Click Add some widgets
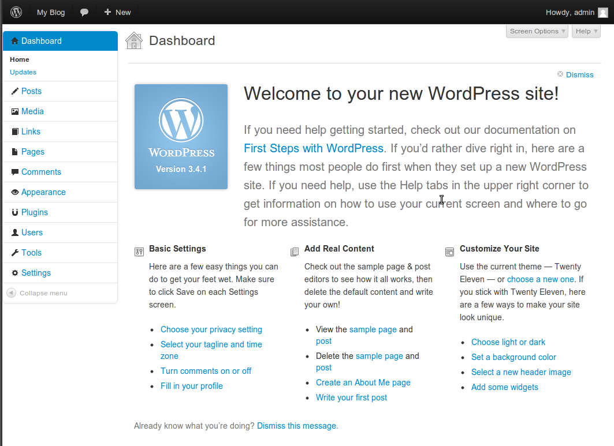The width and height of the screenshot is (614, 446). coord(504,387)
